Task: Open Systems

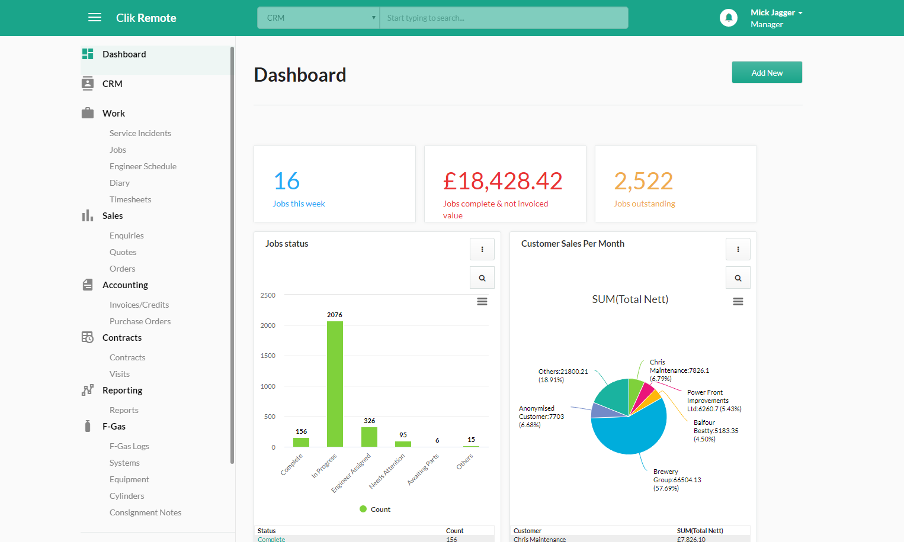Action: [124, 463]
